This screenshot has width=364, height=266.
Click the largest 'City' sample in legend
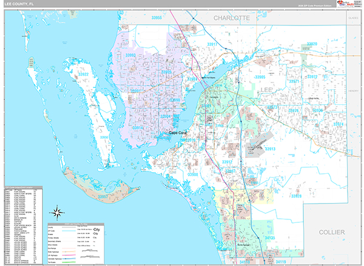(x=96, y=230)
